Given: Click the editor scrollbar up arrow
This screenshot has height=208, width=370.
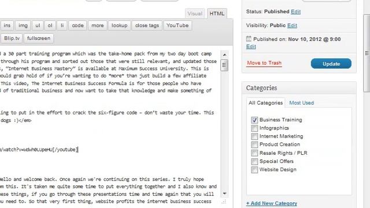Looking at the screenshot, I should pyautogui.click(x=224, y=55).
